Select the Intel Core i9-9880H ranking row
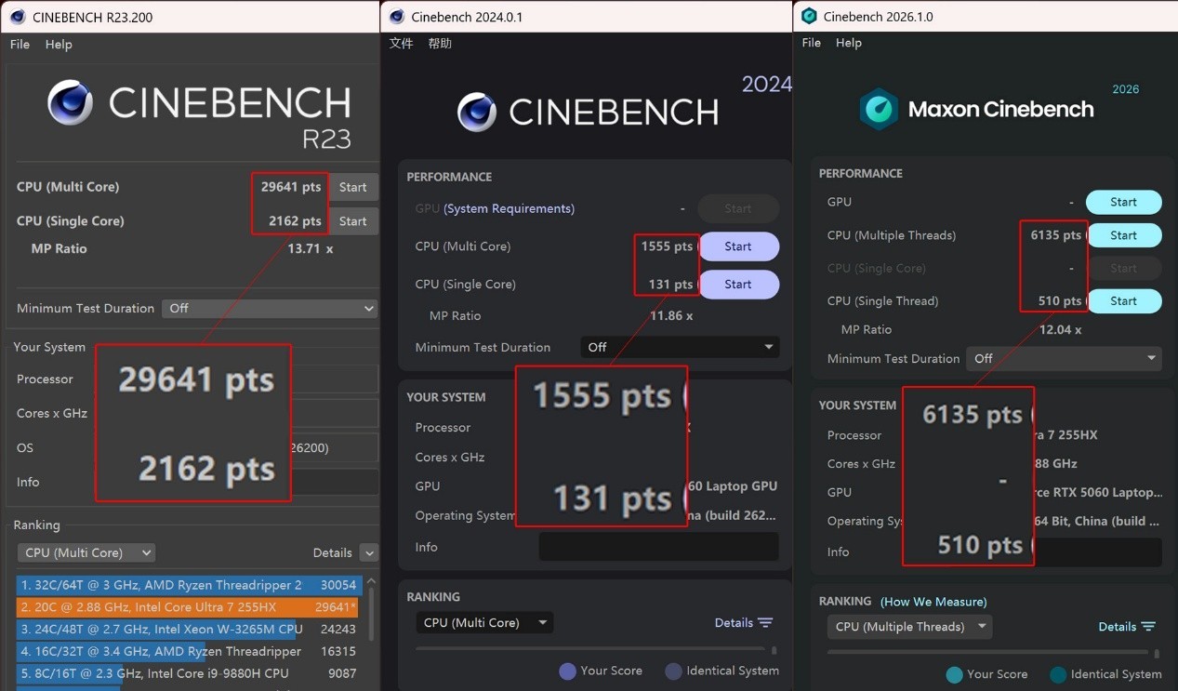Screen dimensions: 1178x691 (x=190, y=673)
